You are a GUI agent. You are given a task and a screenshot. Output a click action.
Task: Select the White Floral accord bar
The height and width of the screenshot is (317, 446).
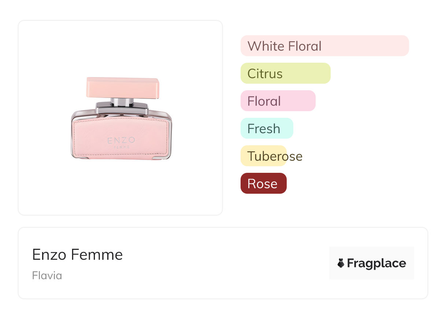pyautogui.click(x=324, y=46)
